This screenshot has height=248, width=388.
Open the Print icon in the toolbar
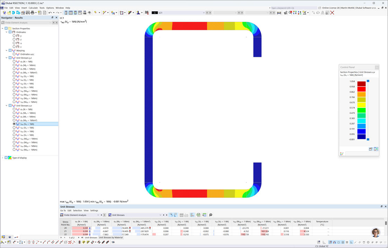pos(32,12)
